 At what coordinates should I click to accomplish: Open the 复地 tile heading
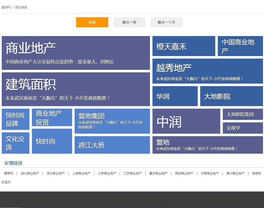click(163, 142)
